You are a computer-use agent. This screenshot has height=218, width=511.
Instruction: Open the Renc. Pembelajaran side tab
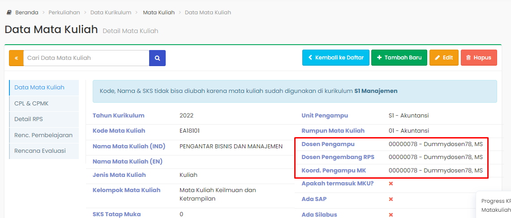tap(44, 135)
